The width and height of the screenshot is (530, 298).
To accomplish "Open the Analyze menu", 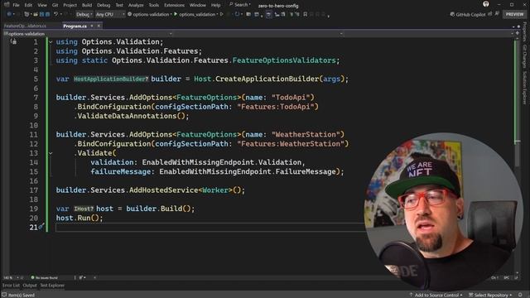I will [136, 5].
